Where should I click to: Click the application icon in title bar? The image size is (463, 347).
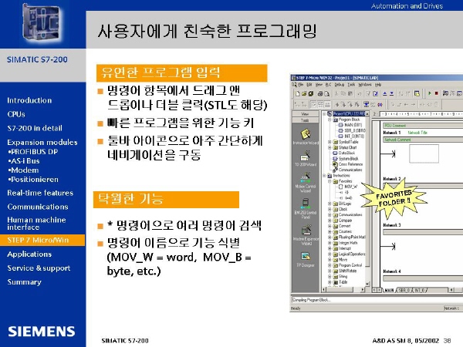tap(293, 78)
